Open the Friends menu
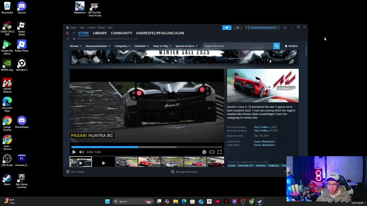 click(91, 28)
